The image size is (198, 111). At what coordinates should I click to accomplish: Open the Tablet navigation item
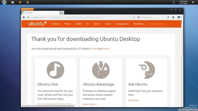point(79,24)
